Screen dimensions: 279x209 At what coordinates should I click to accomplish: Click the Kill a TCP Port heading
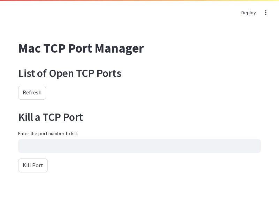(x=51, y=117)
